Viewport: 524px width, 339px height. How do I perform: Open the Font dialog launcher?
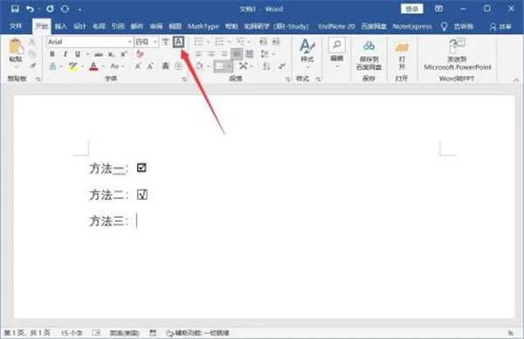183,80
